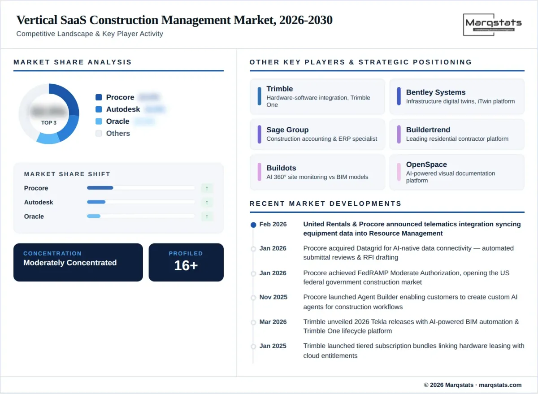
Task: Click the Procore up arrow indicator
Action: point(207,188)
